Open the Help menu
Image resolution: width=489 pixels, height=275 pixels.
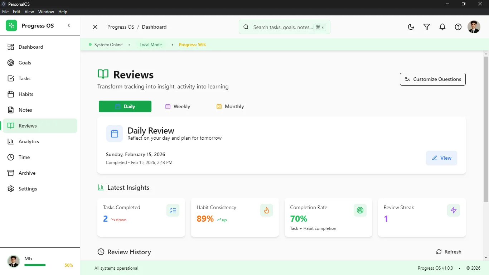point(63,12)
